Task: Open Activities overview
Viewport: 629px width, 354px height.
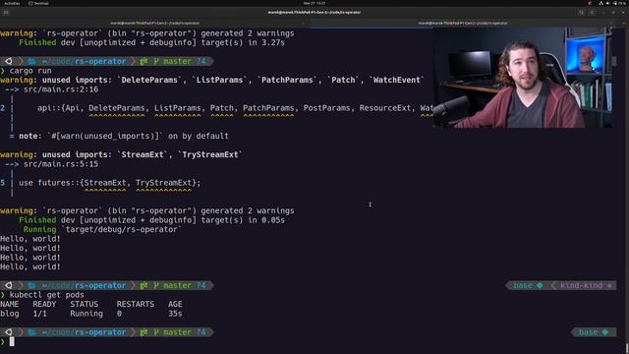Action: (x=12, y=3)
